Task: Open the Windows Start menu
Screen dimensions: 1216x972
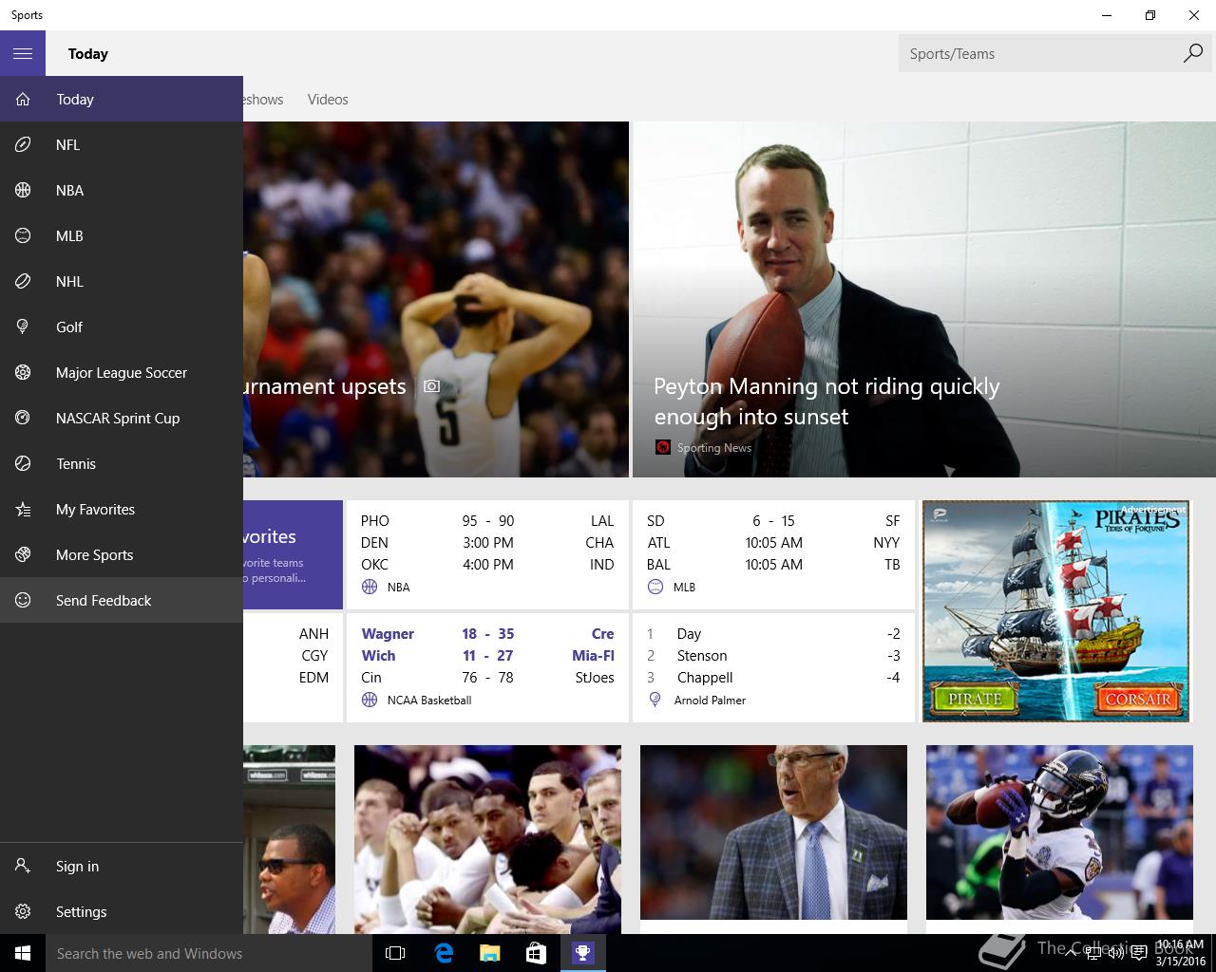Action: 23,953
